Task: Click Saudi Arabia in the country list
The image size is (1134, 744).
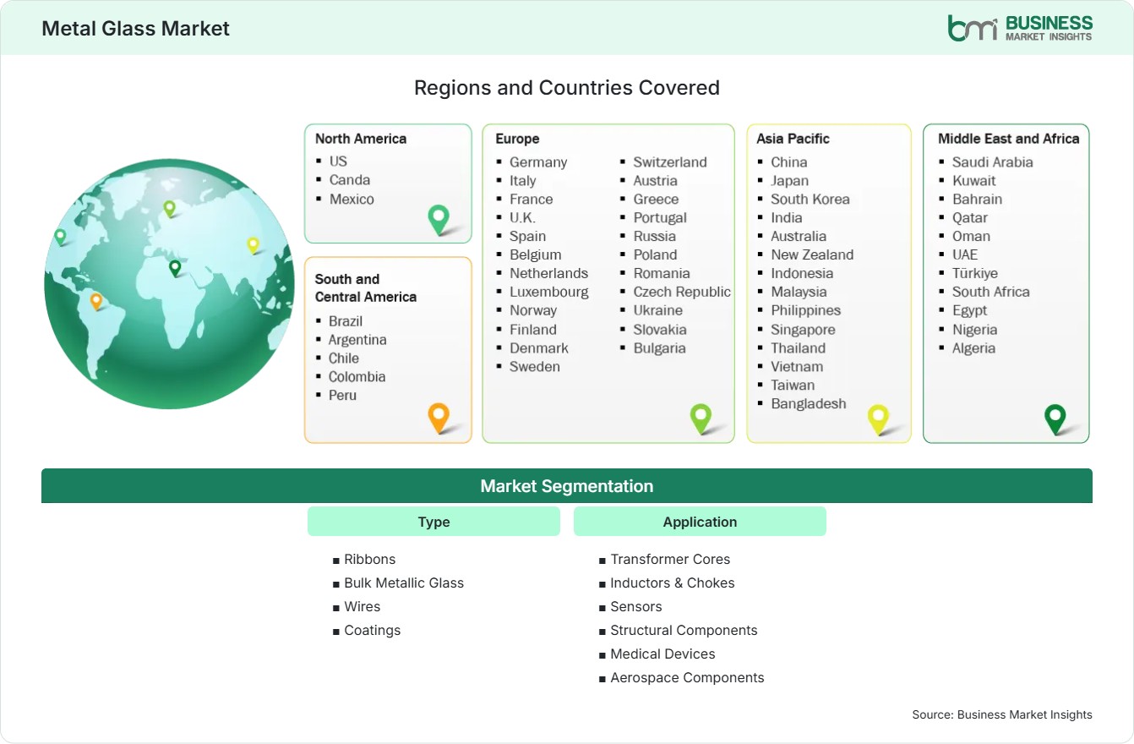Action: [993, 161]
